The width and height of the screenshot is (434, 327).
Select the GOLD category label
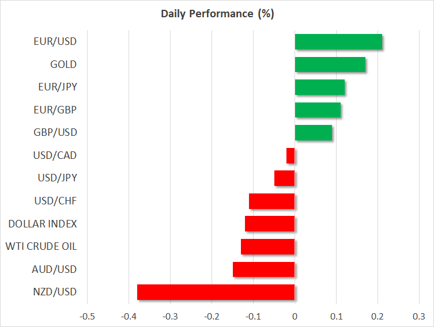point(63,64)
